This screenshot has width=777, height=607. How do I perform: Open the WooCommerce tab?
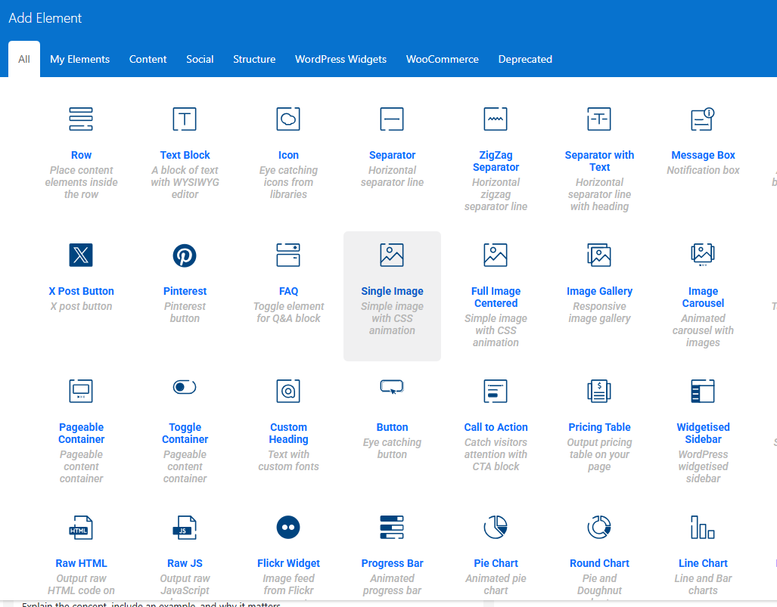coord(442,59)
